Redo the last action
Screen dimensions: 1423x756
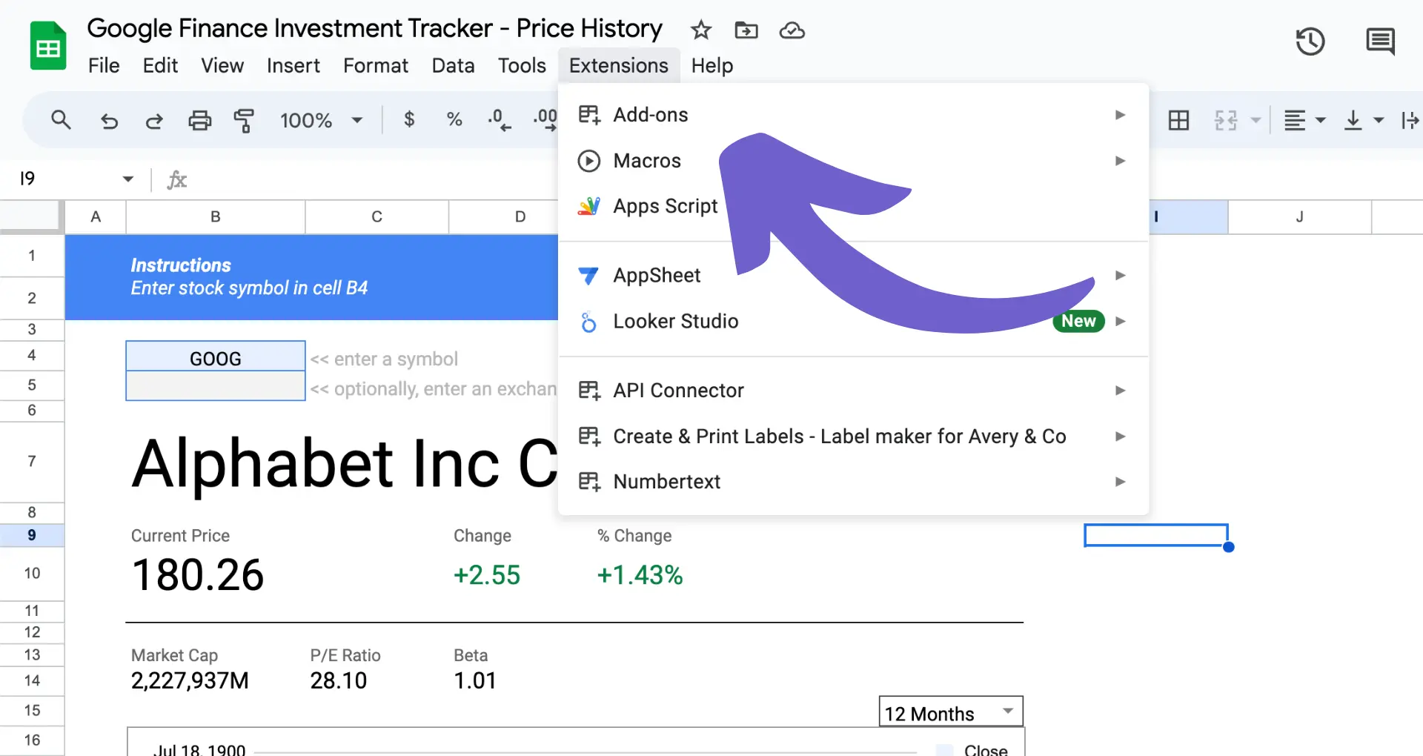[154, 120]
